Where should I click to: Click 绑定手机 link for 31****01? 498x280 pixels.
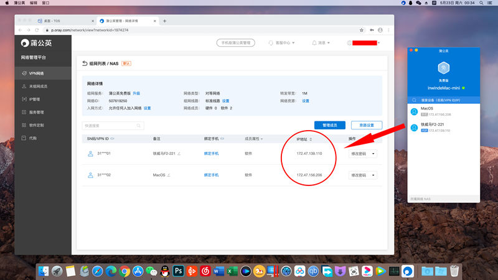click(211, 153)
